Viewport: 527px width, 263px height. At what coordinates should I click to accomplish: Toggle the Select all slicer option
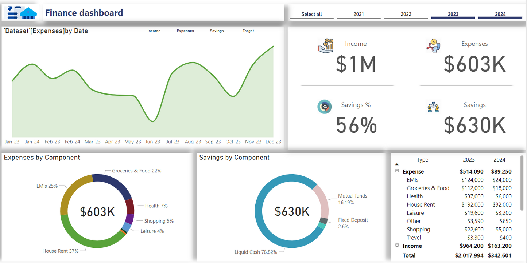(311, 14)
